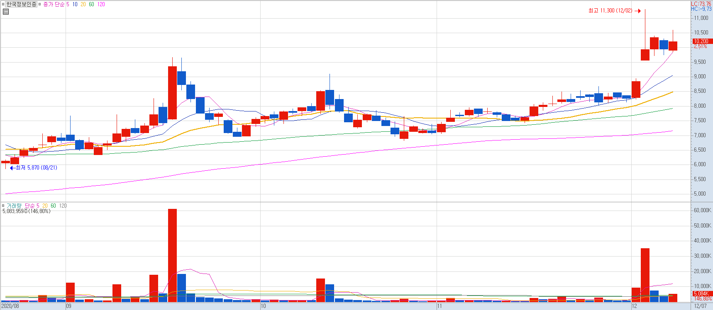Open the data table grid icon
Viewport: 713px width, 310px height.
pyautogui.click(x=6, y=12)
